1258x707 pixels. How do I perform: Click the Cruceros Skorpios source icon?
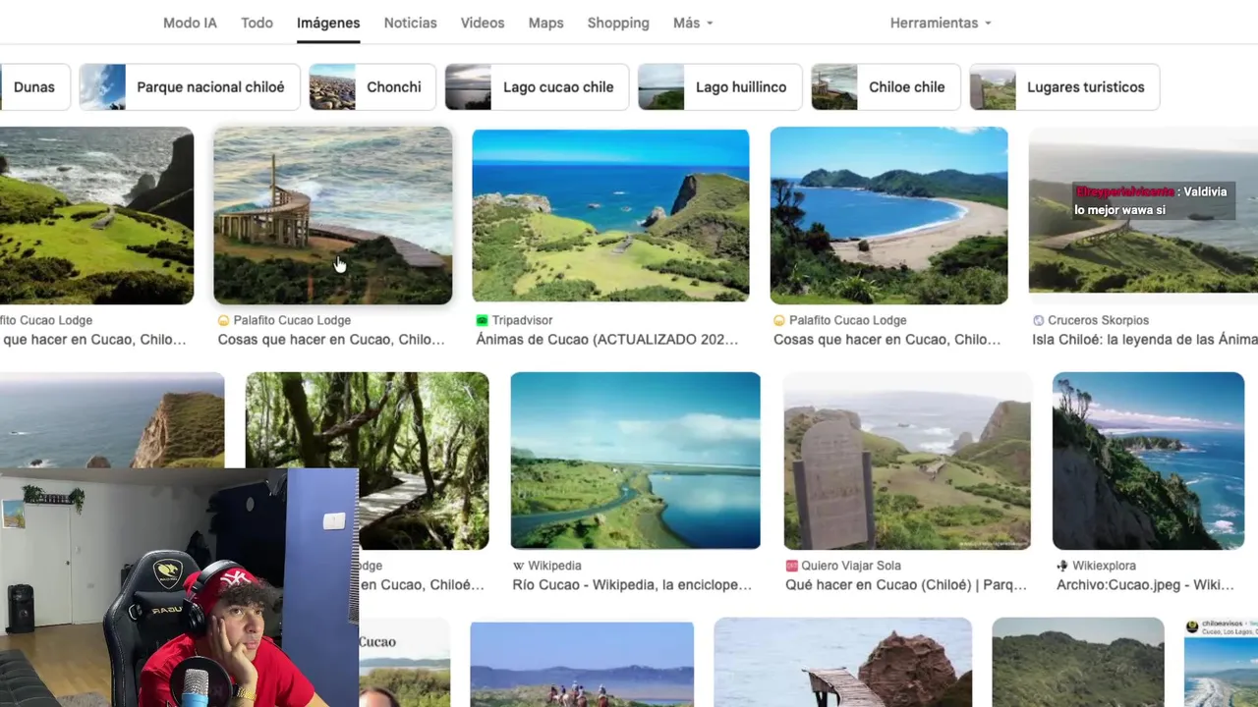1038,320
